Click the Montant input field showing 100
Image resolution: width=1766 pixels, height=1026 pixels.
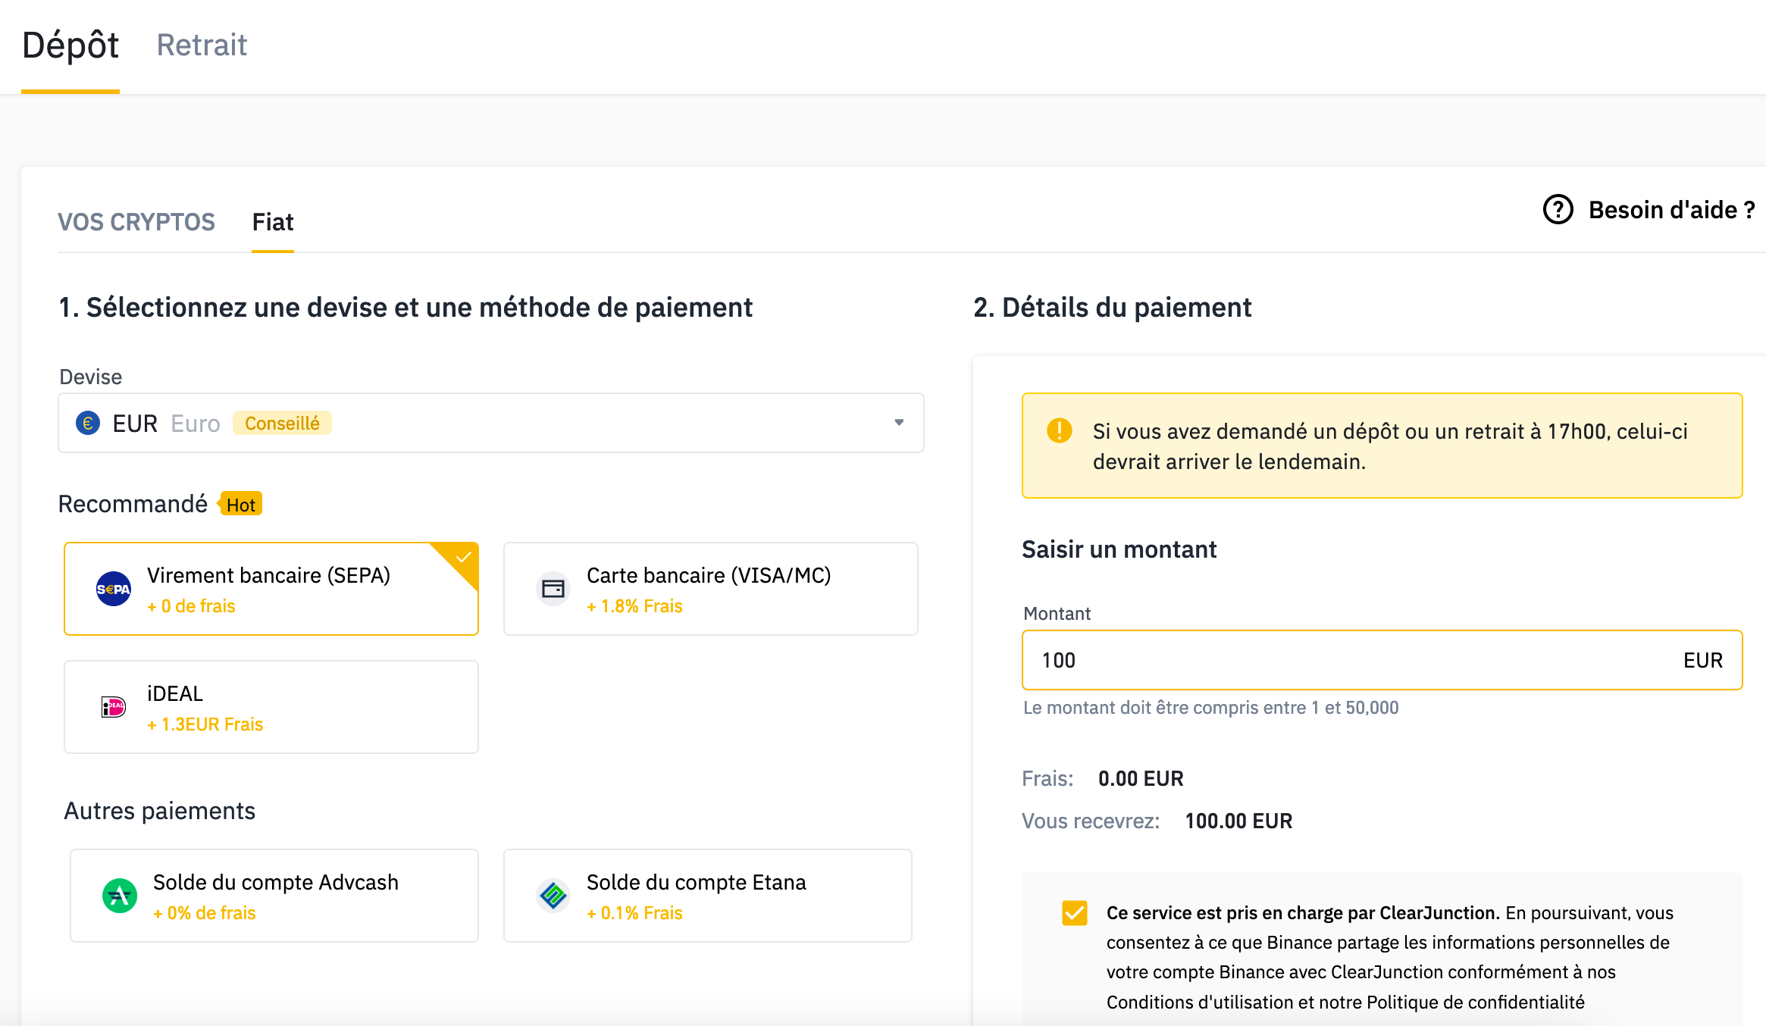(1382, 660)
